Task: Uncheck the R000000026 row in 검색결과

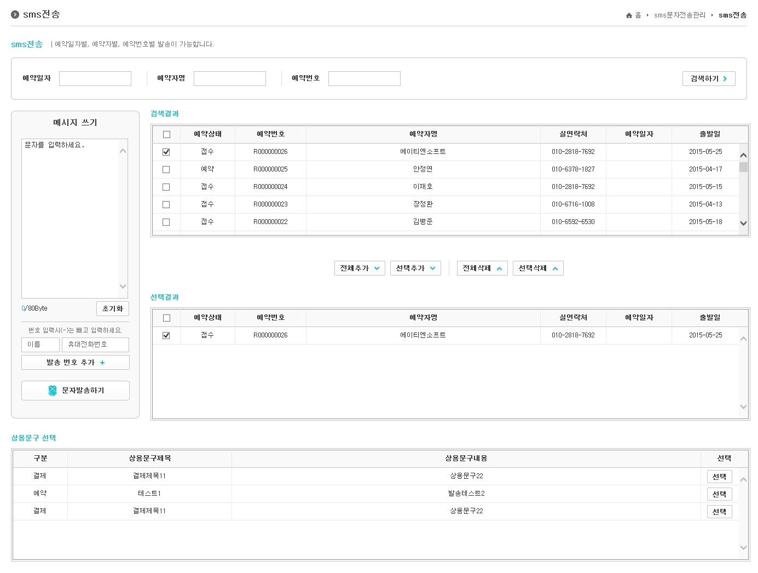Action: [x=166, y=152]
